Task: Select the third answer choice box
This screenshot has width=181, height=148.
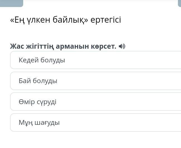Action: [x=95, y=102]
